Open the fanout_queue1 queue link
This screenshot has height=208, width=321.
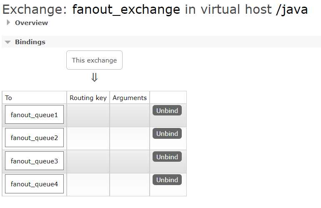pos(34,115)
